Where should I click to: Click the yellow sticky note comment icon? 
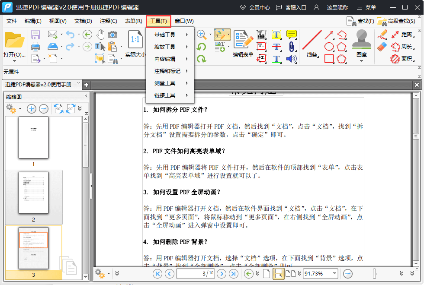click(292, 35)
